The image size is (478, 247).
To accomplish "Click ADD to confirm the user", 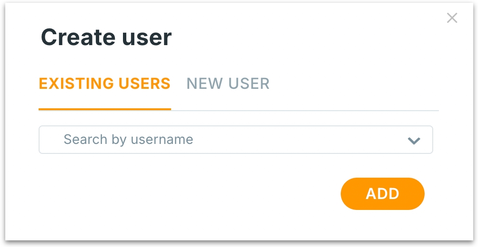I will 382,194.
